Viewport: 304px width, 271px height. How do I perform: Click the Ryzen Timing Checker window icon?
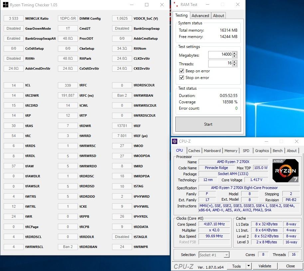coord(5,5)
